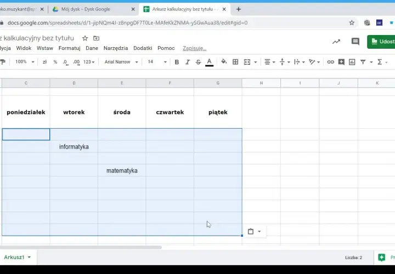Select the informatyka cell
This screenshot has width=395, height=274.
pyautogui.click(x=74, y=146)
